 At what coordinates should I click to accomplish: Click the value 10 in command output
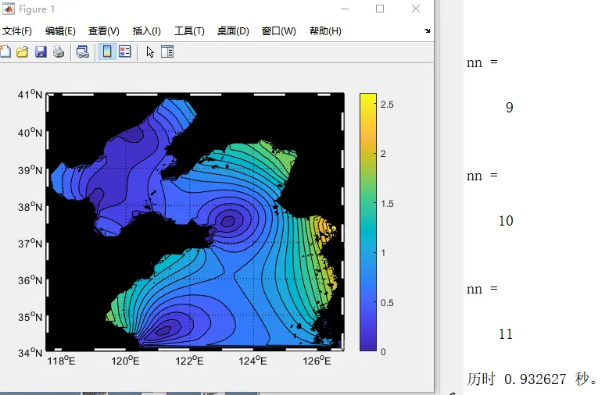[506, 221]
